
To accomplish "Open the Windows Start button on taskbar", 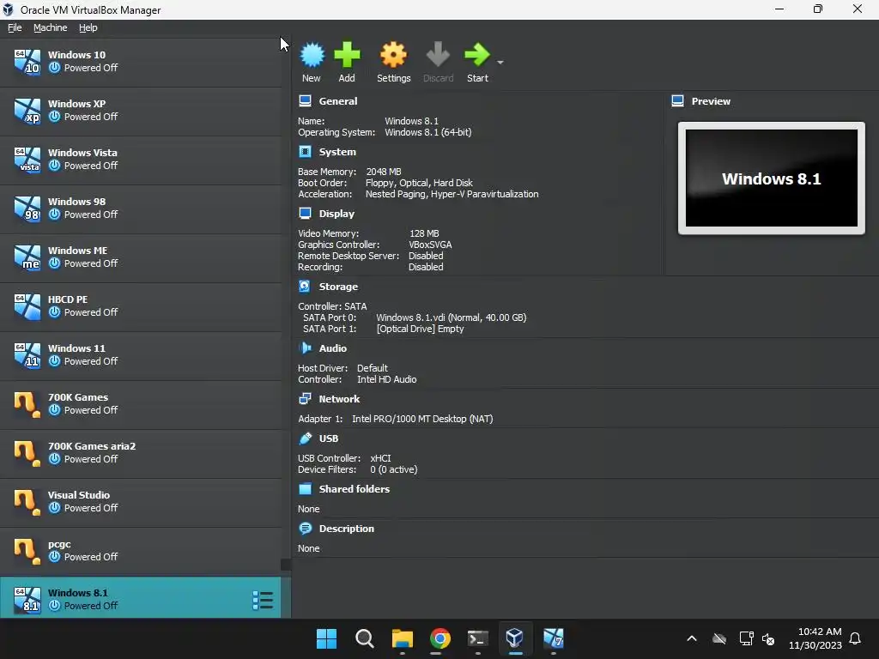I will (x=326, y=638).
